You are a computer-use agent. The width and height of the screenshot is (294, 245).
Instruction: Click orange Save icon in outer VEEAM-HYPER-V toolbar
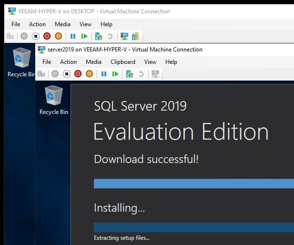[x=58, y=36]
